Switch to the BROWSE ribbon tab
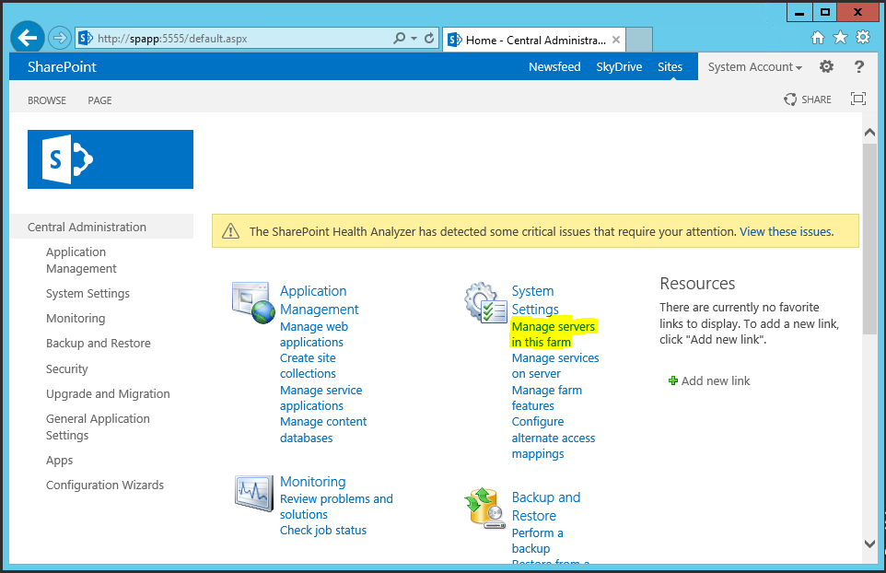The image size is (886, 573). 47,100
